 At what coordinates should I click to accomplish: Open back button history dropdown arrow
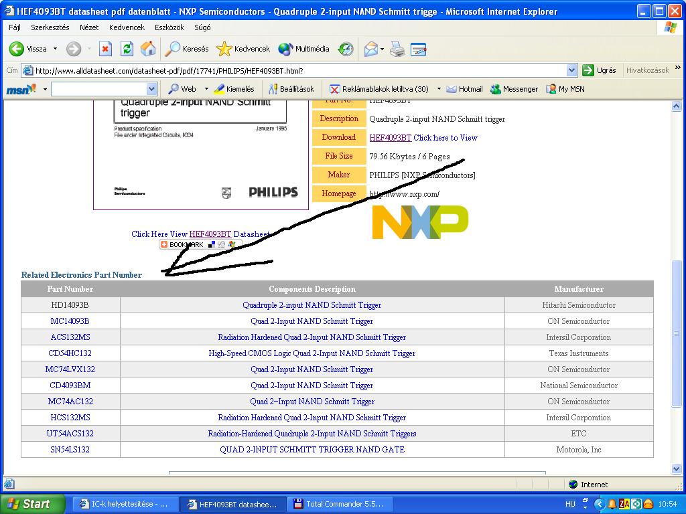click(55, 49)
